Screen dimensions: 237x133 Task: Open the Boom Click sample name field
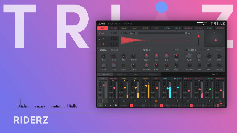pos(155,33)
